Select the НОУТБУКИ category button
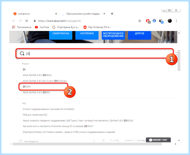 (x=87, y=35)
